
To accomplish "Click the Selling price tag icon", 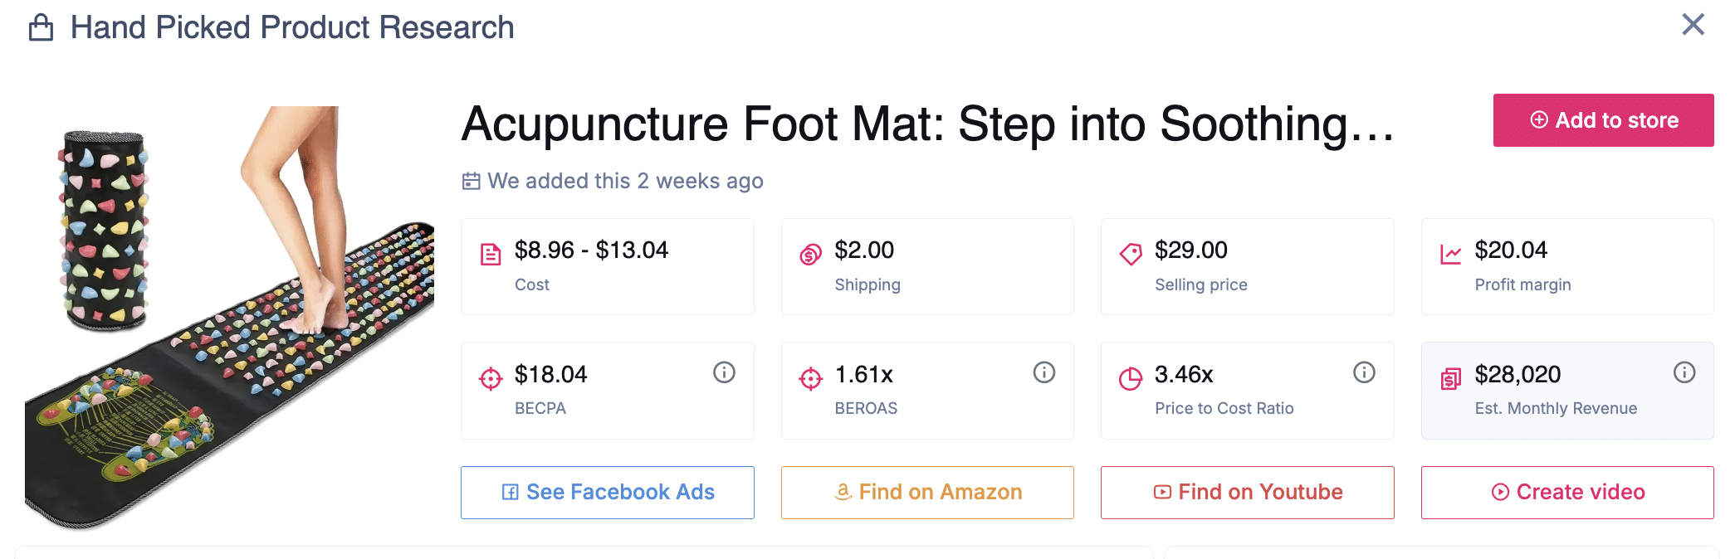I will 1131,254.
